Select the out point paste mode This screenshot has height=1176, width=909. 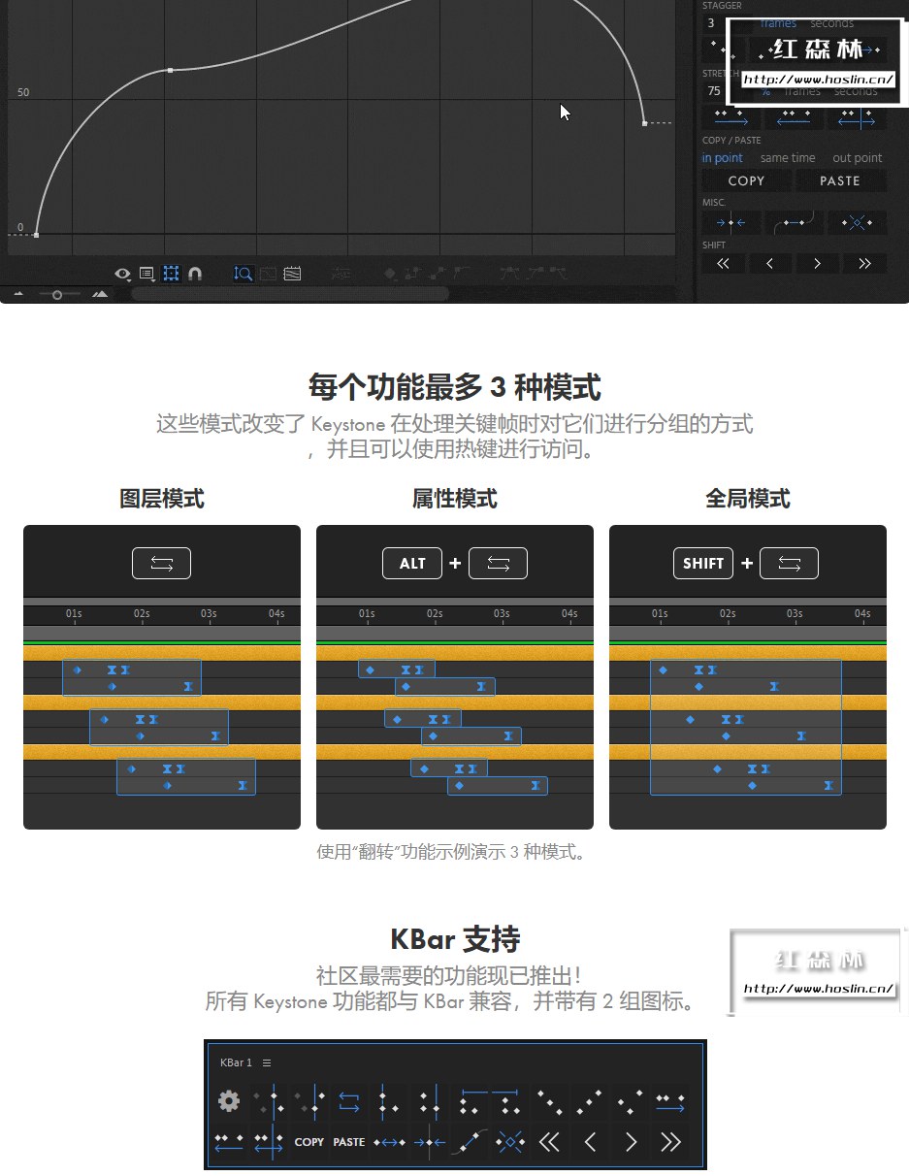[x=858, y=157]
